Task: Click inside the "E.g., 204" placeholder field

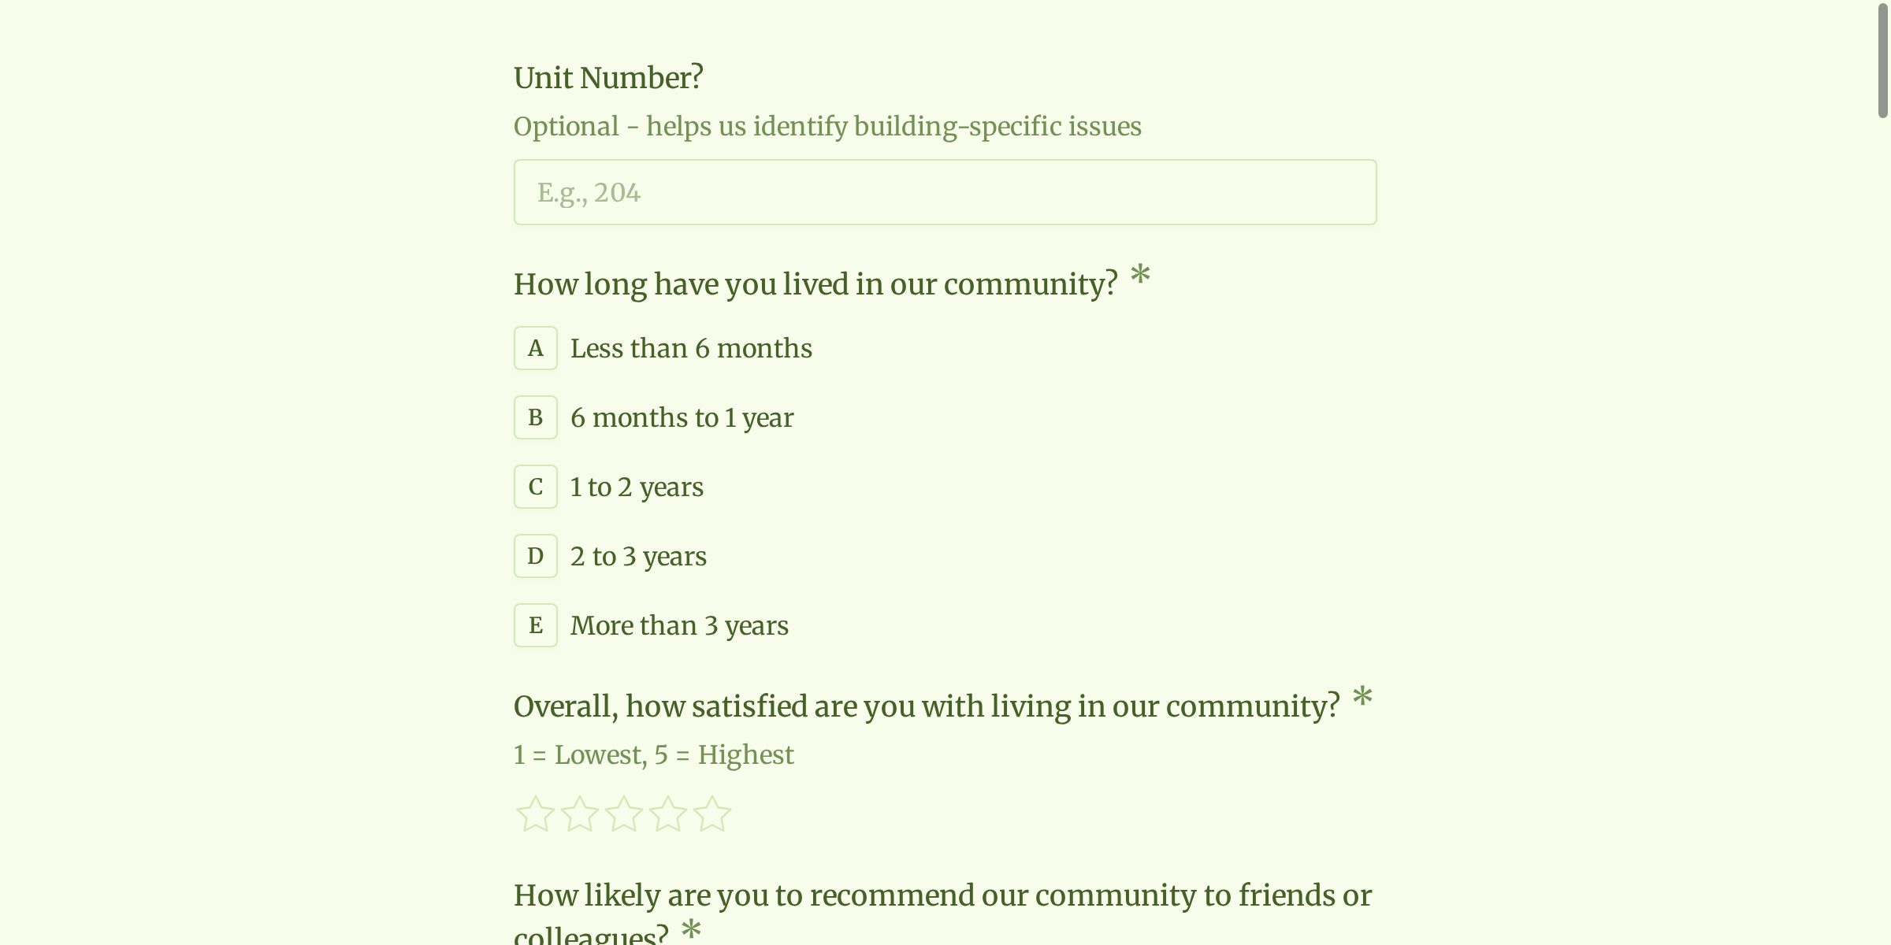Action: [944, 191]
